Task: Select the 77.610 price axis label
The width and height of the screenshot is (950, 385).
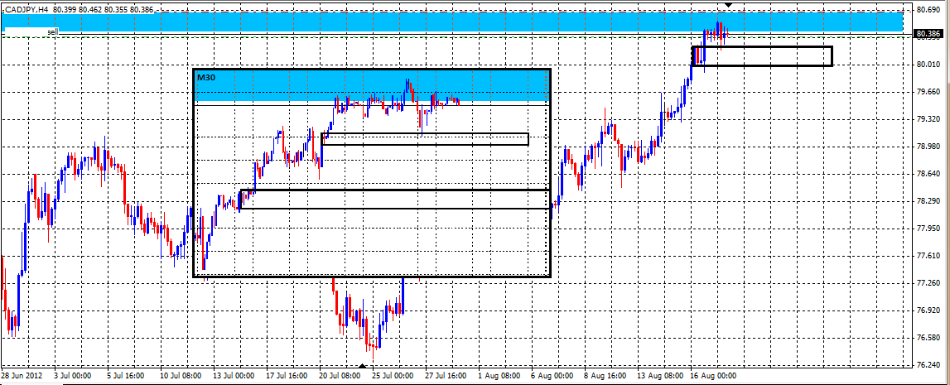Action: (928, 256)
